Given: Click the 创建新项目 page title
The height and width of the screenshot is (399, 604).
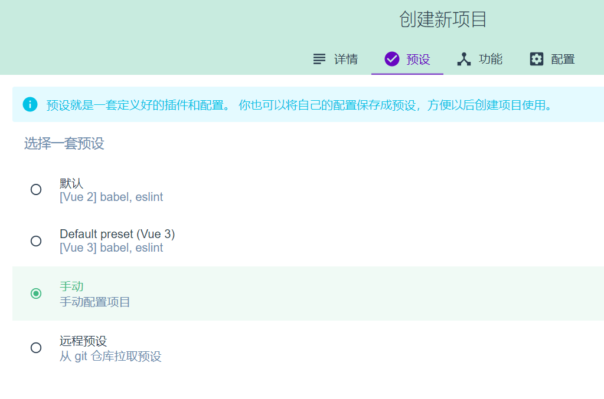Looking at the screenshot, I should 443,19.
